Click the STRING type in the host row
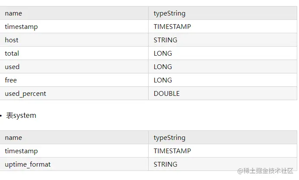The height and width of the screenshot is (180, 299). click(x=165, y=40)
